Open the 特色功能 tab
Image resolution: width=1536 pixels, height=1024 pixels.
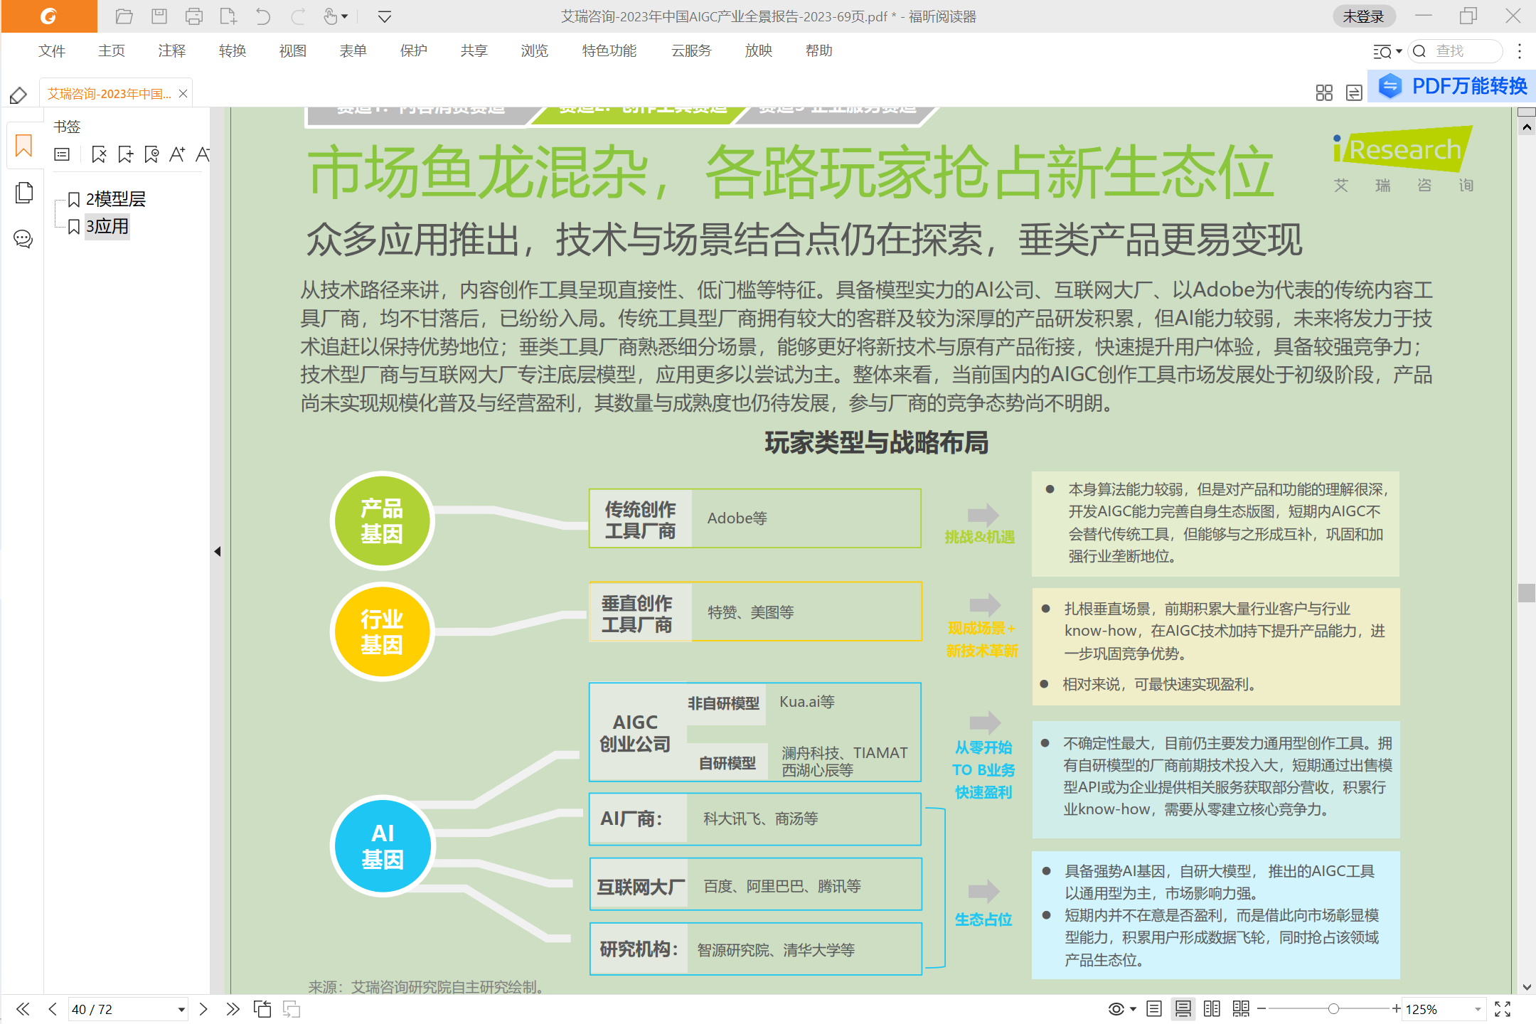(x=609, y=50)
